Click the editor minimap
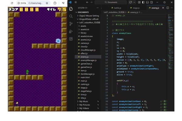The width and height of the screenshot is (182, 121). coord(170,42)
